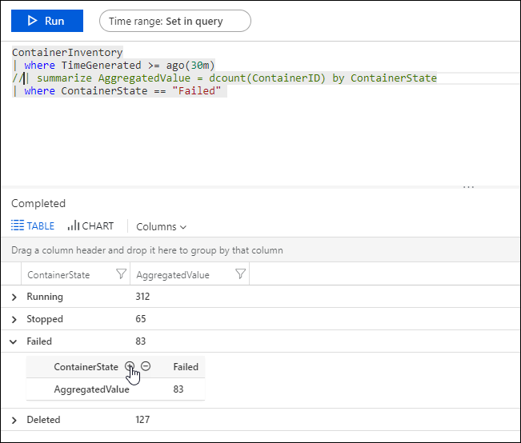
Task: Expand the Deleted row
Action: (14, 420)
